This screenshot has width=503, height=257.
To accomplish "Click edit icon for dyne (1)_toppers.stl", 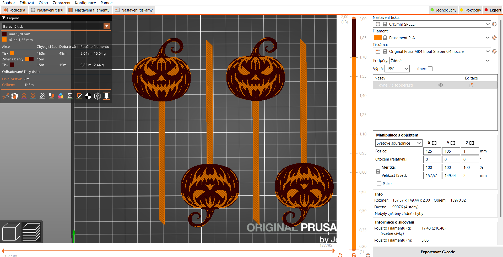I will pos(471,85).
